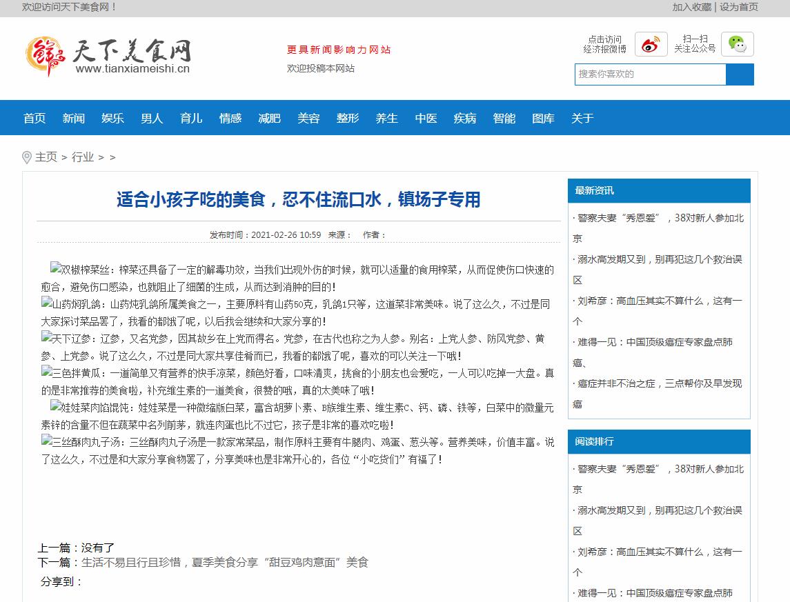Open next article 生活不易且行且珍惜 link
Viewport: 790px width, 602px height.
pyautogui.click(x=225, y=562)
